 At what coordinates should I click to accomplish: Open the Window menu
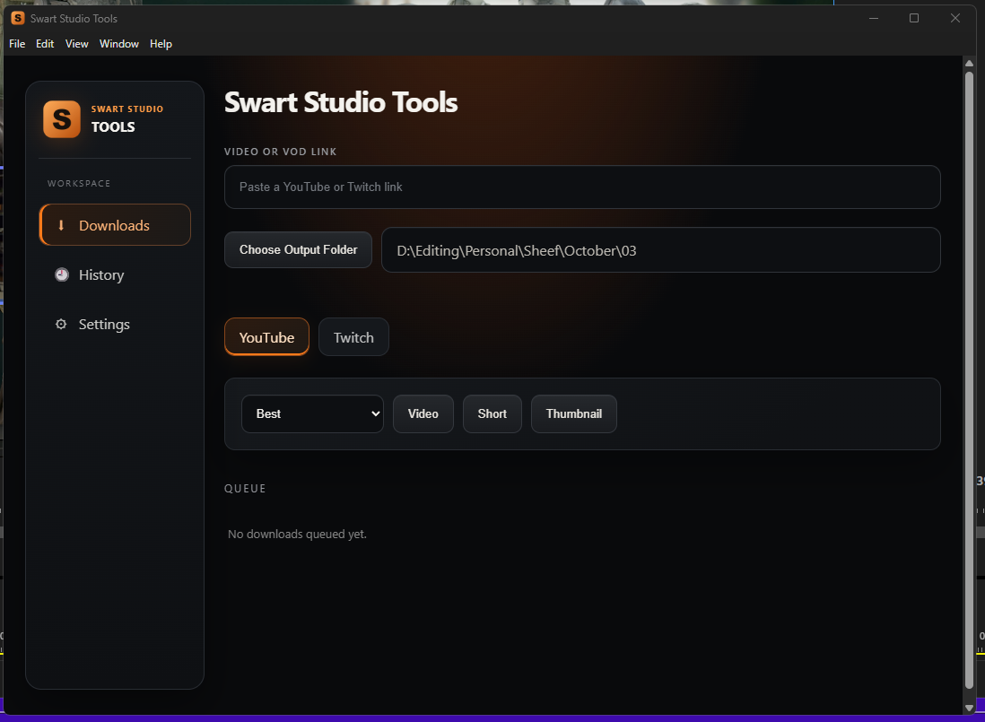pyautogui.click(x=118, y=43)
